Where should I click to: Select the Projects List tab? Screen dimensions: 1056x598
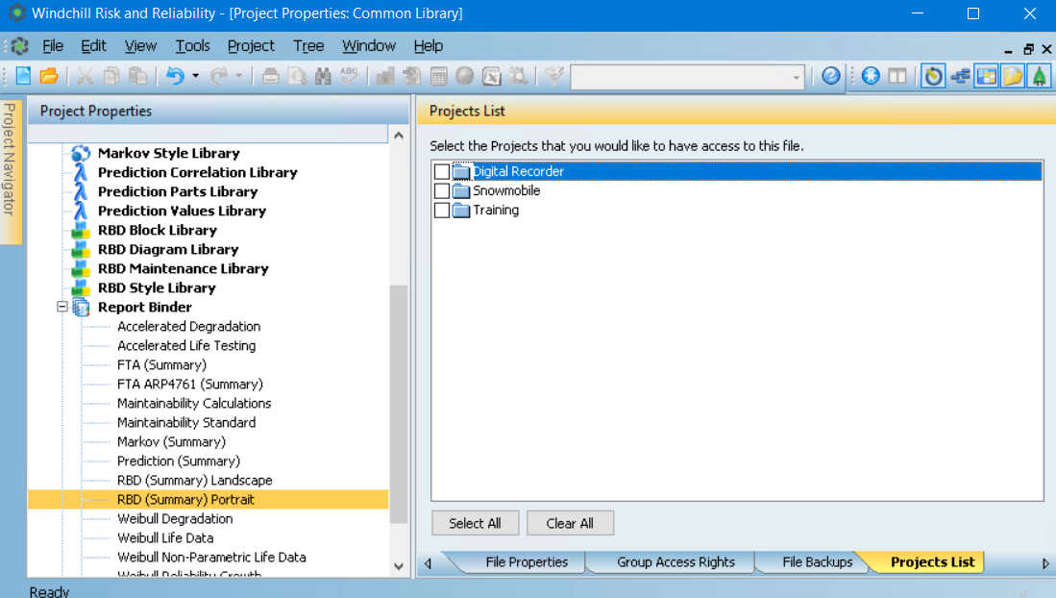[x=932, y=562]
